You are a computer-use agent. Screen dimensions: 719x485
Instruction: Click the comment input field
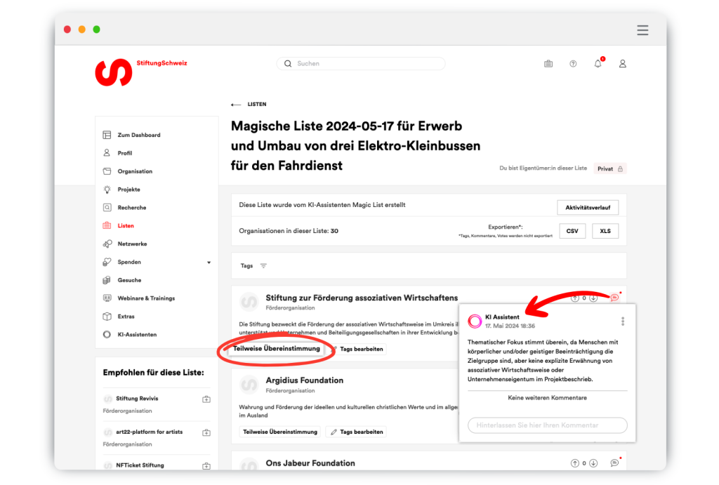[547, 425]
